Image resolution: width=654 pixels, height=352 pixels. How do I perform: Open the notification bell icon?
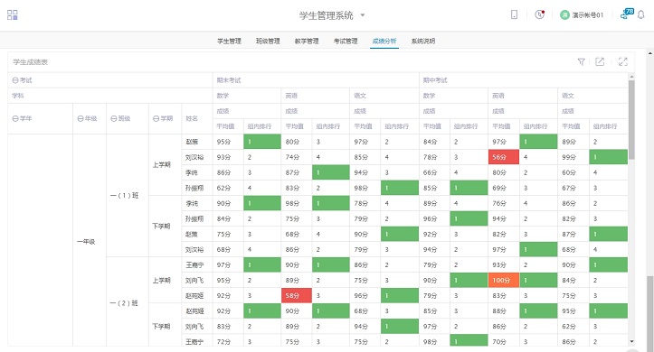641,15
